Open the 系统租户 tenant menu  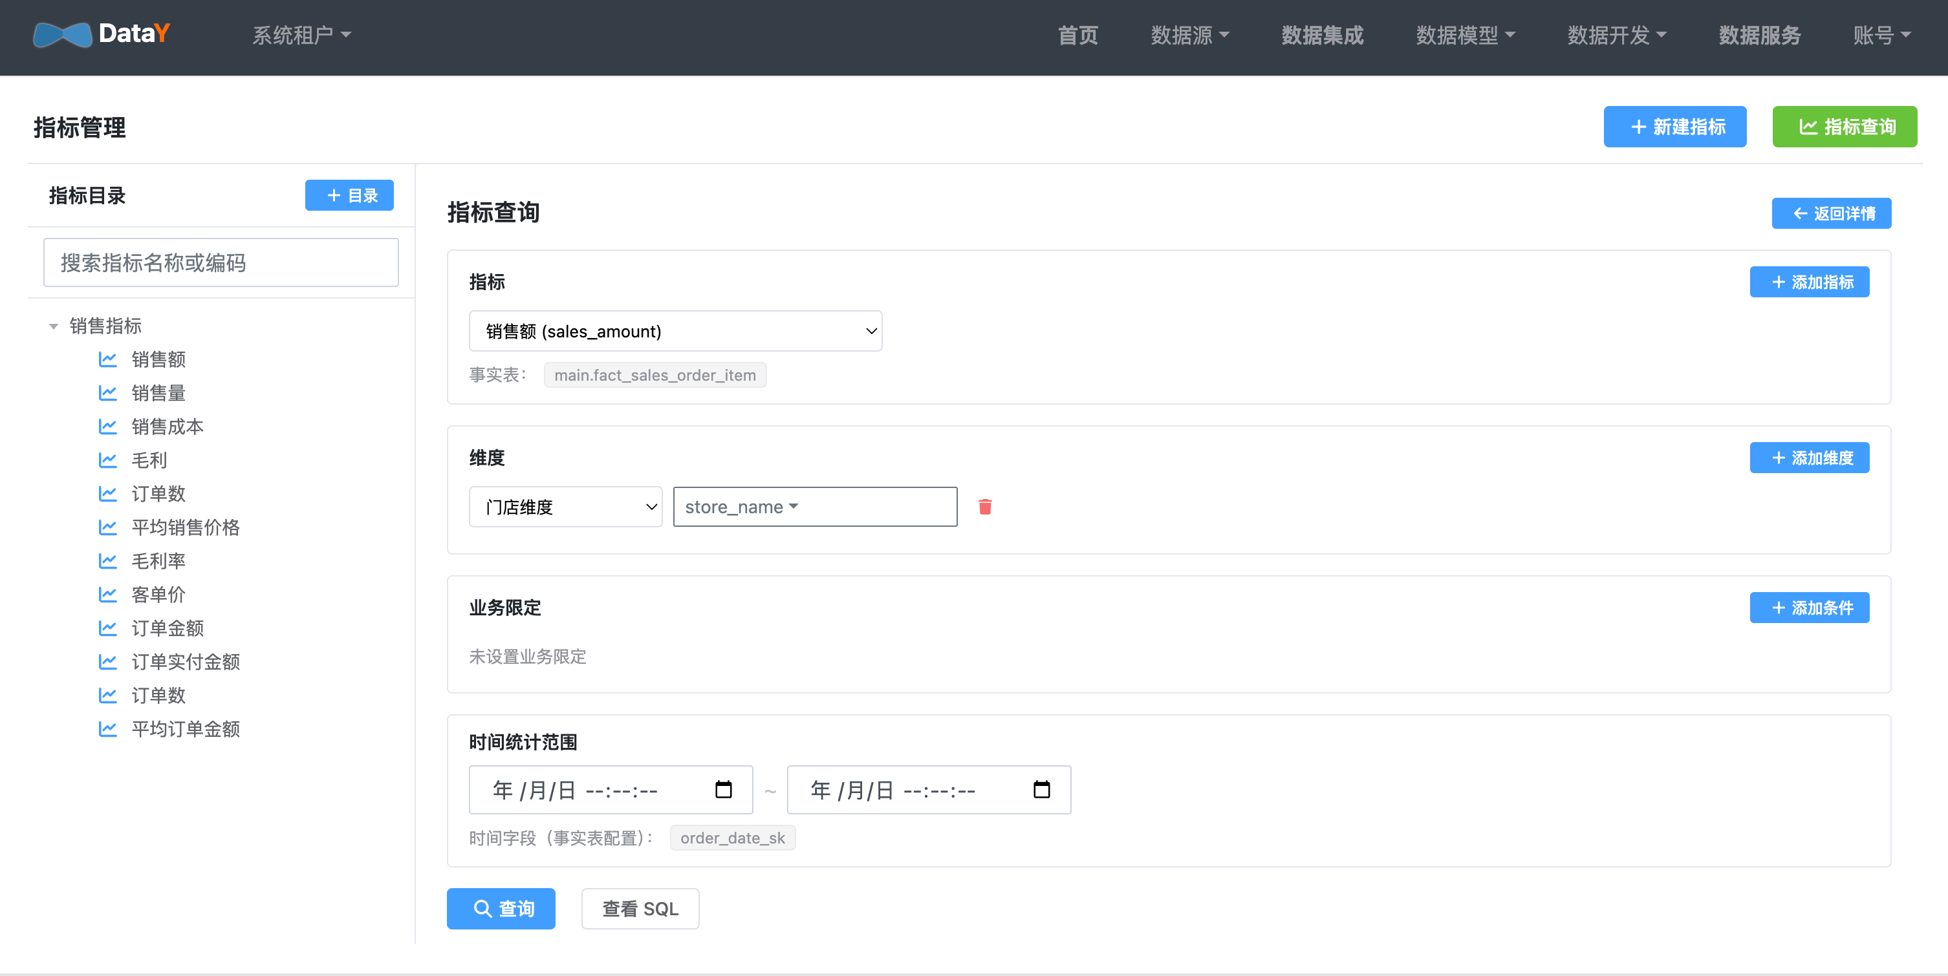point(301,35)
